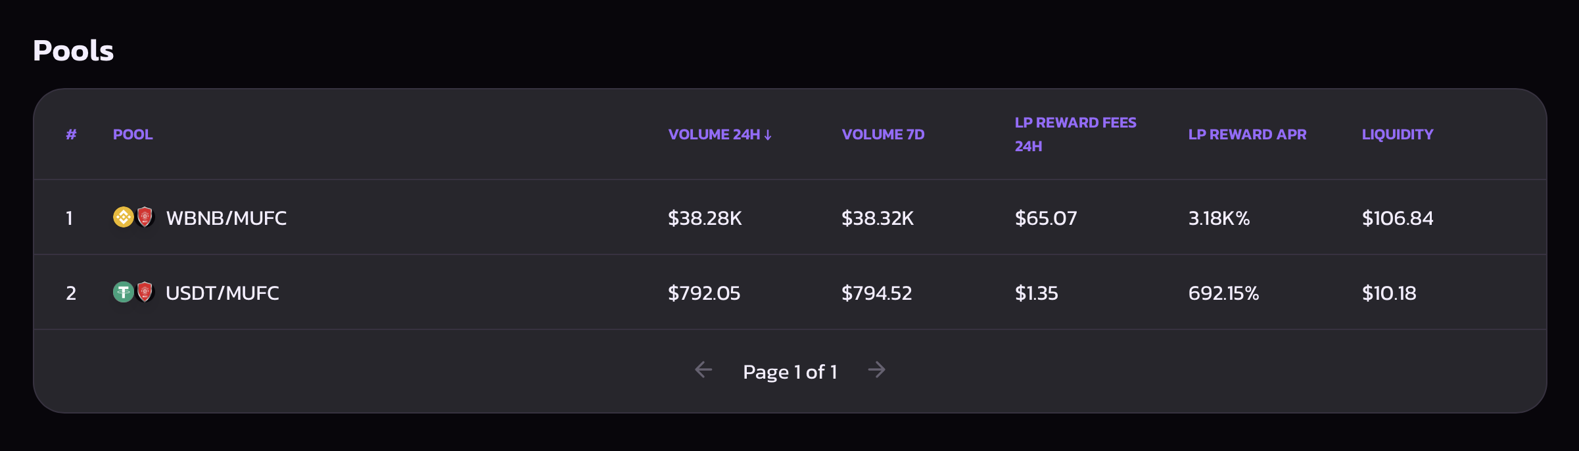The height and width of the screenshot is (451, 1579).
Task: Click the MUFC shield icon in WBNB/MUFC row
Action: (x=145, y=217)
